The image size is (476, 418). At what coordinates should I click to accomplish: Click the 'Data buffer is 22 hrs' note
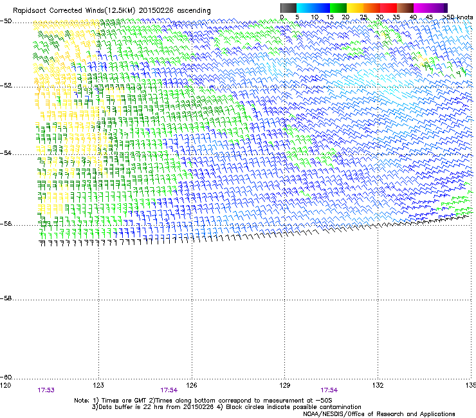pos(226,407)
